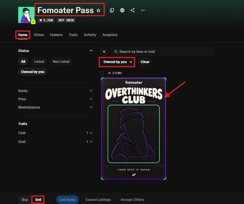Image resolution: width=244 pixels, height=204 pixels.
Task: Click the SEP 2026 date badge
Action: [66, 20]
